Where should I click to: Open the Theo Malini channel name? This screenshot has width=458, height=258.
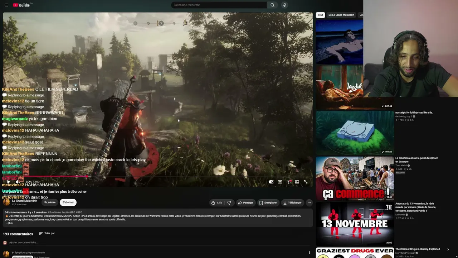click(x=401, y=166)
